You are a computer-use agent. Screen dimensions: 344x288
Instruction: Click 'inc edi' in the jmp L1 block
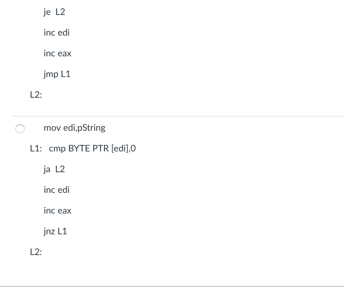coord(56,33)
